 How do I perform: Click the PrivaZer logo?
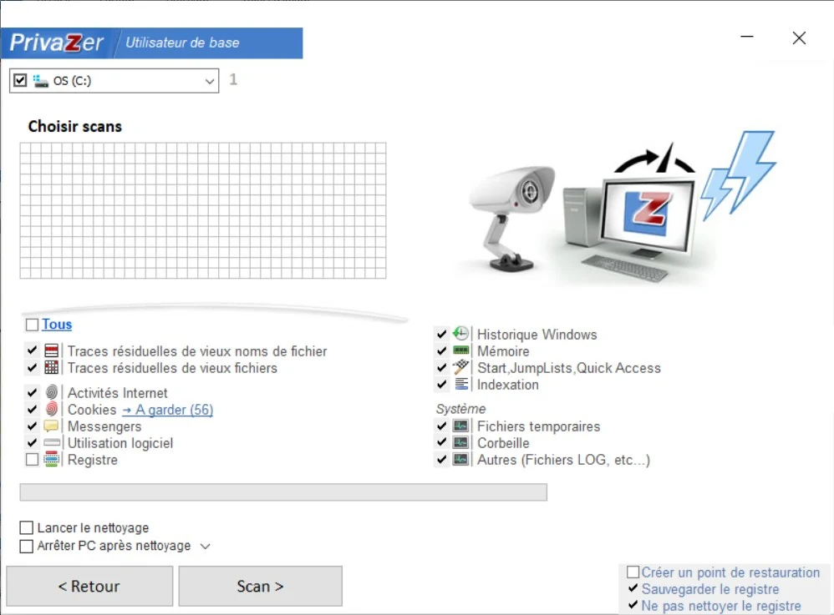click(56, 43)
